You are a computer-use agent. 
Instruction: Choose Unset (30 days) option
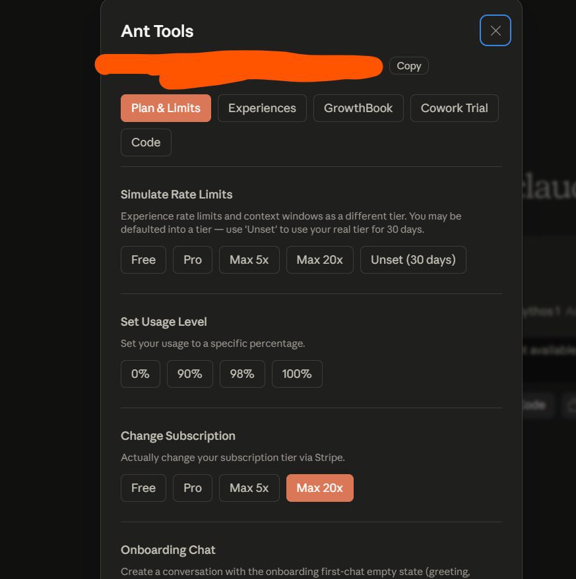(x=413, y=260)
